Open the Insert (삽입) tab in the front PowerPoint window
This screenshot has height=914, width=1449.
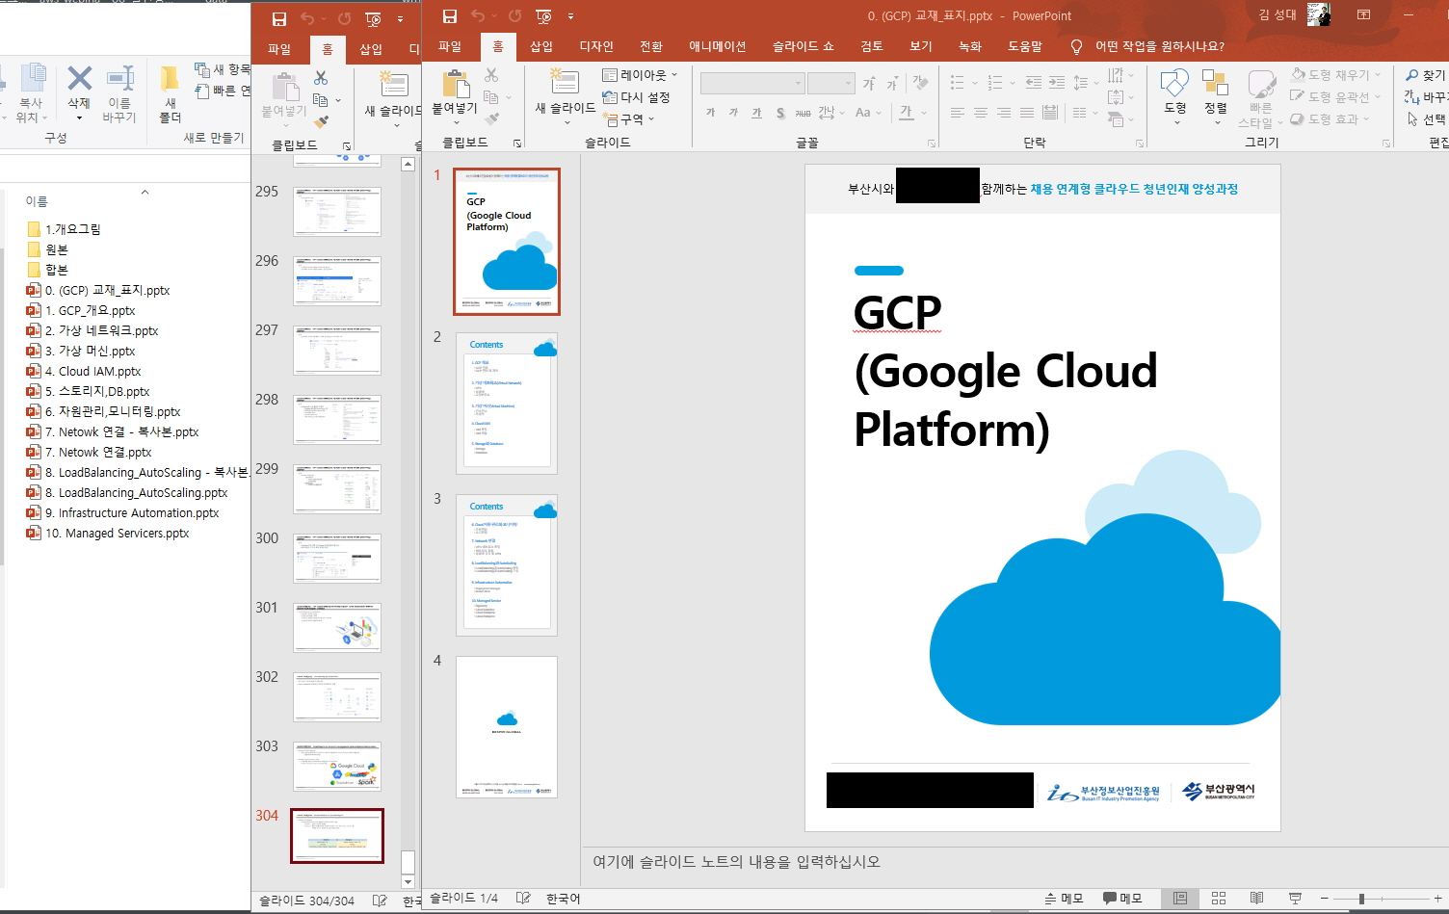point(541,46)
